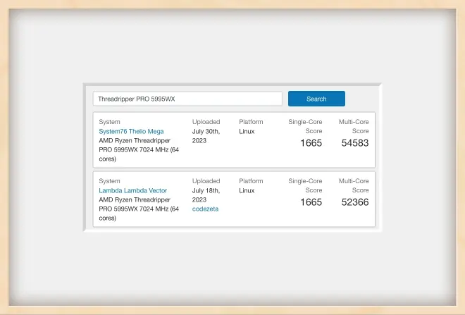
Task: Click Single-Core Score heading in the second result
Action: (305, 185)
